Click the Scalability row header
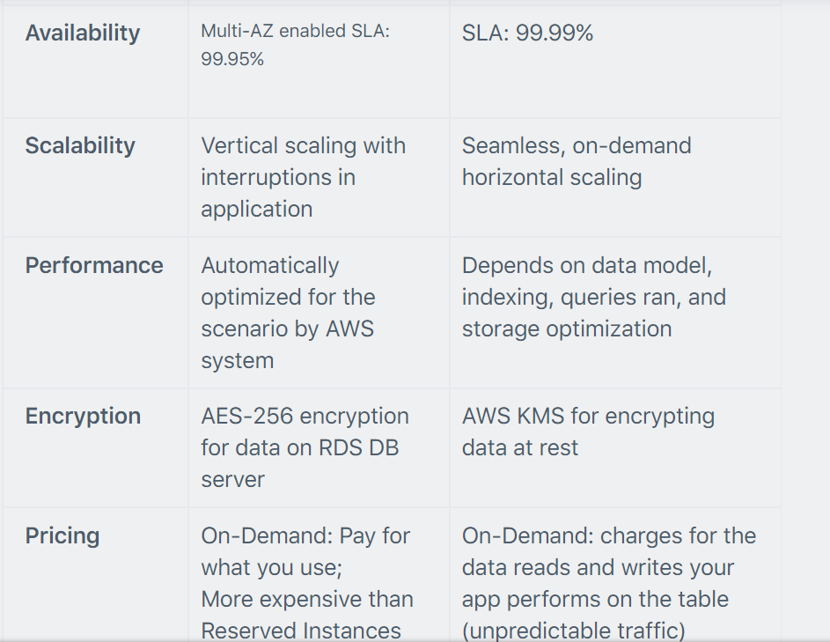Image resolution: width=830 pixels, height=642 pixels. tap(80, 145)
